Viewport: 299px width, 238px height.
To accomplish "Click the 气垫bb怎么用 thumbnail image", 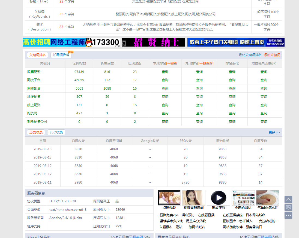I will [x=268, y=198].
